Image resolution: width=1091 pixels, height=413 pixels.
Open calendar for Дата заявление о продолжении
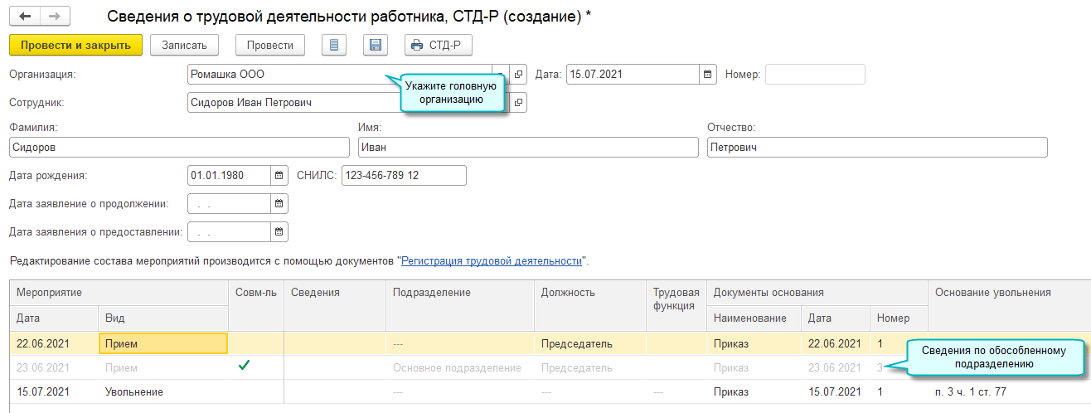(279, 204)
